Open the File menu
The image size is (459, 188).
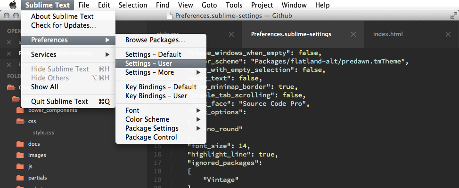84,5
